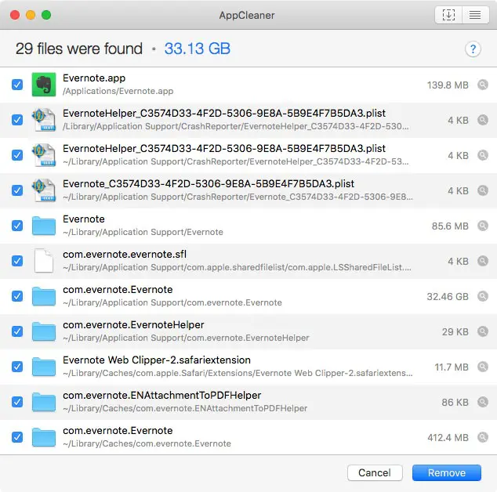This screenshot has height=492, width=497.
Task: Click folder icon of com.evernote.ENAttachmentToPDFHelper
Action: 44,402
